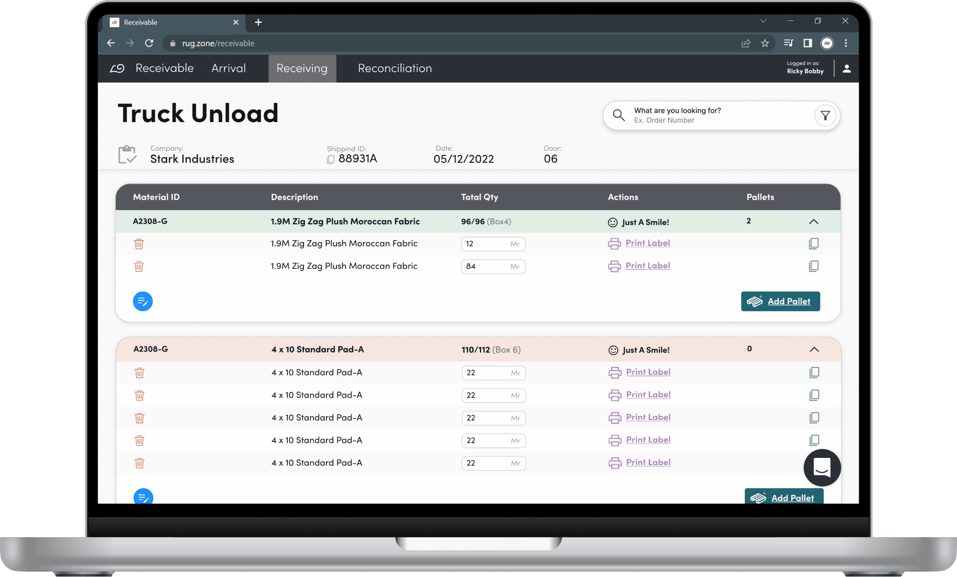
Task: Collapse the Zig Zag Plush Moroccan Fabric group
Action: [814, 222]
